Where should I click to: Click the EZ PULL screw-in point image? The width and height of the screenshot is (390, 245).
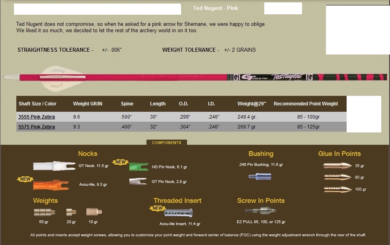click(x=261, y=211)
